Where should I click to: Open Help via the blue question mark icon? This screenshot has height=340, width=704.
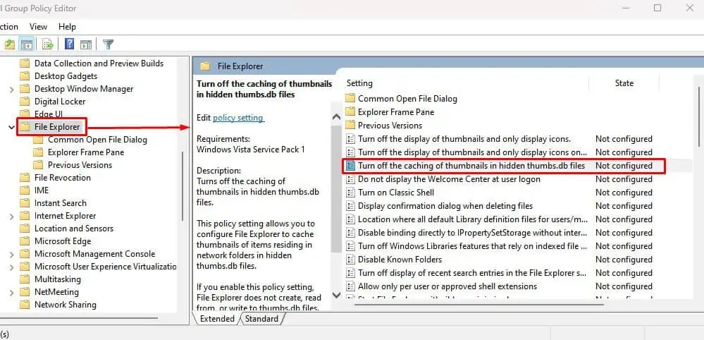coord(70,44)
